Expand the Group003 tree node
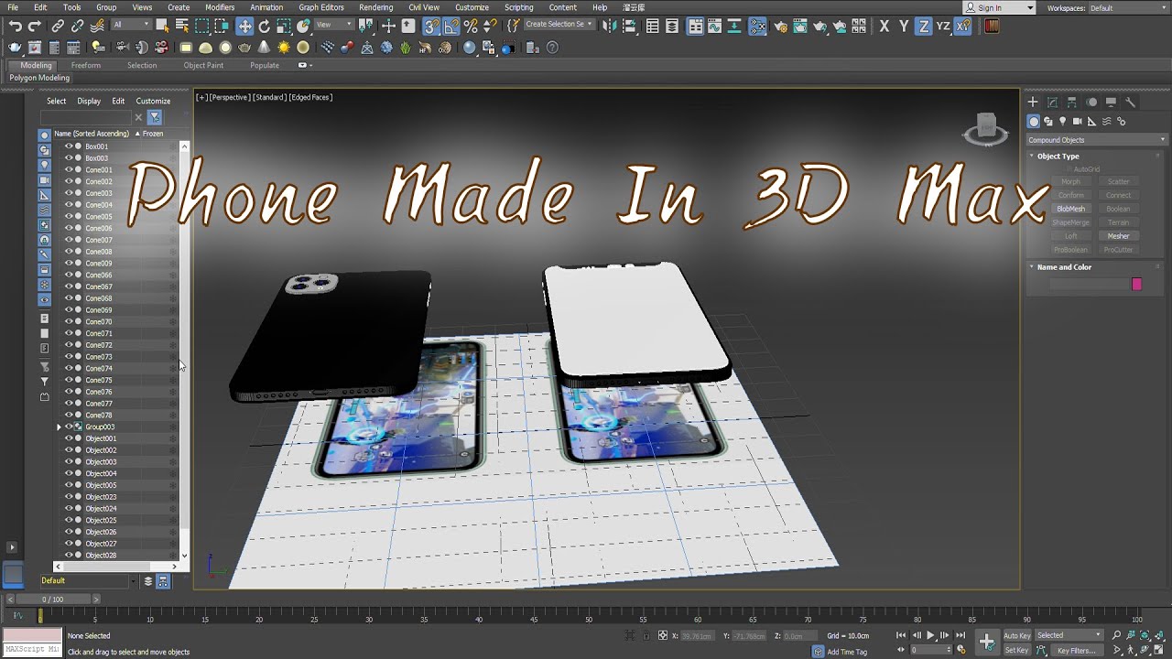 pos(59,427)
